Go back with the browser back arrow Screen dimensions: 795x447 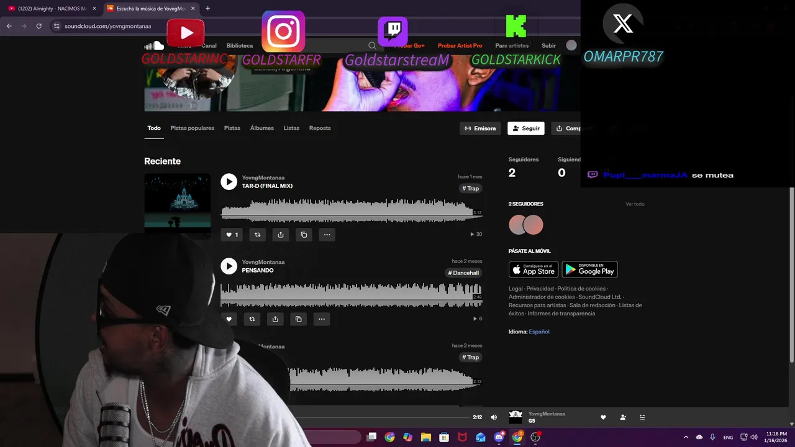pyautogui.click(x=9, y=26)
